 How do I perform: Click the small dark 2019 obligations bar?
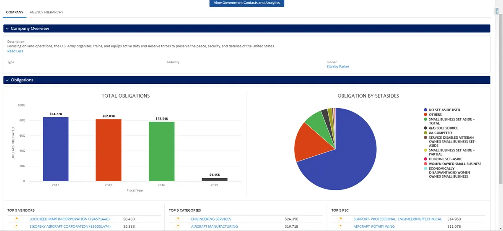tap(215, 179)
